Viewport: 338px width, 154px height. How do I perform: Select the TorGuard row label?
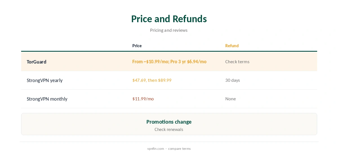coord(37,62)
